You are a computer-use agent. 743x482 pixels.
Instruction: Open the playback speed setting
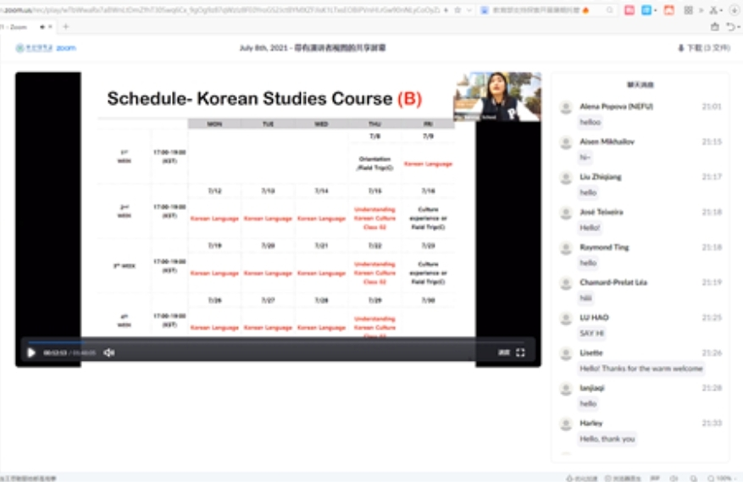[x=503, y=352]
